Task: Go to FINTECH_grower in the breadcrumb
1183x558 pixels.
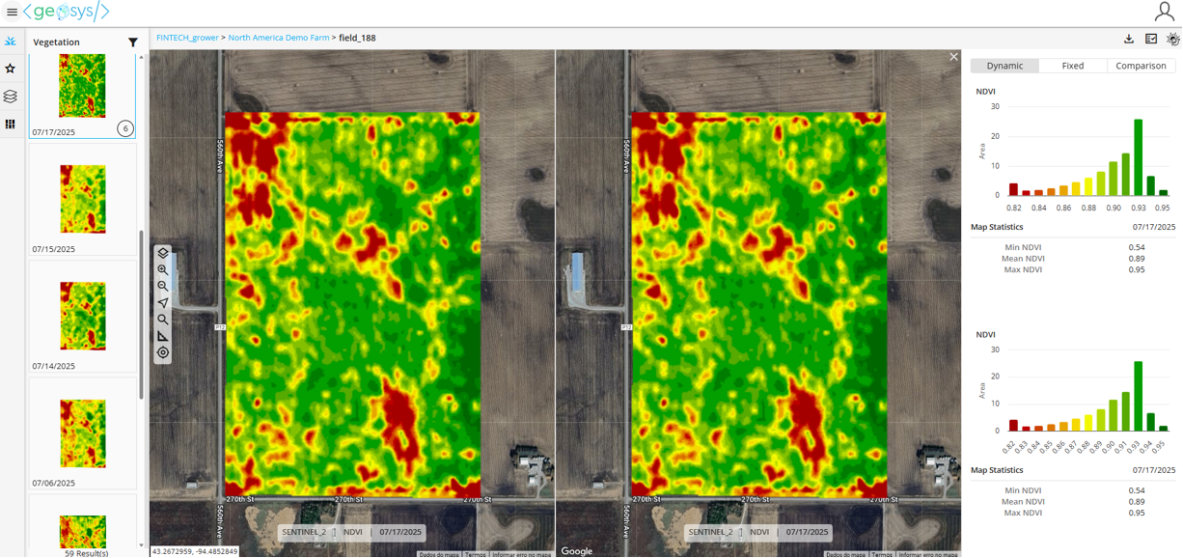Action: (187, 38)
